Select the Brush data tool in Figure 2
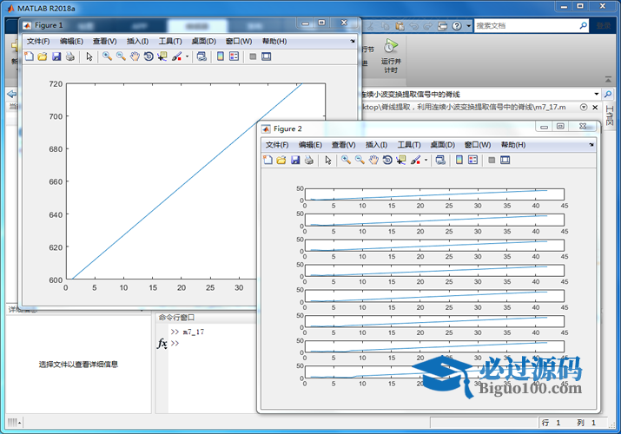621x434 pixels. (x=415, y=160)
